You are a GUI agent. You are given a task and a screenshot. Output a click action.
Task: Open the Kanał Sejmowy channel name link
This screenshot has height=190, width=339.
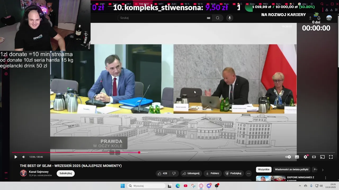(x=39, y=172)
